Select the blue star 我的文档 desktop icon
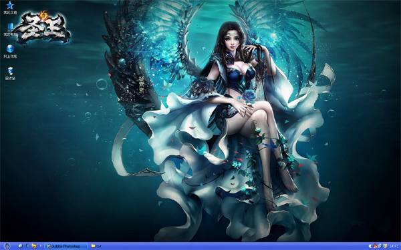This screenshot has height=250, width=401. coord(10,5)
